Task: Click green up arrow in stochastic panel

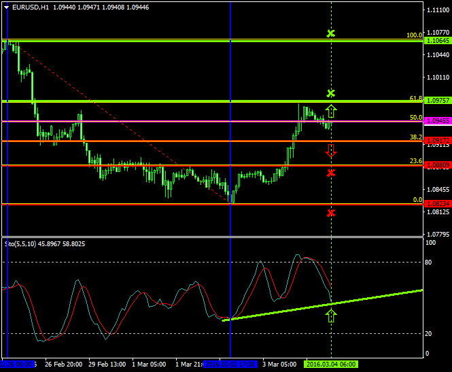Action: tap(331, 315)
